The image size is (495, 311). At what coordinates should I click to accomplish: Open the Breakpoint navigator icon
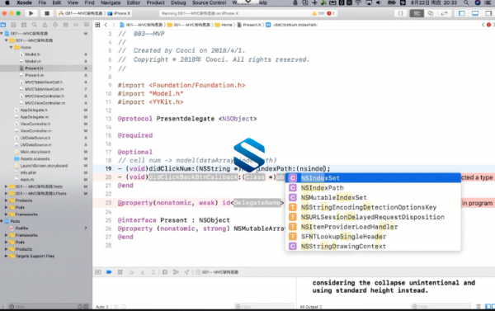tap(76, 25)
